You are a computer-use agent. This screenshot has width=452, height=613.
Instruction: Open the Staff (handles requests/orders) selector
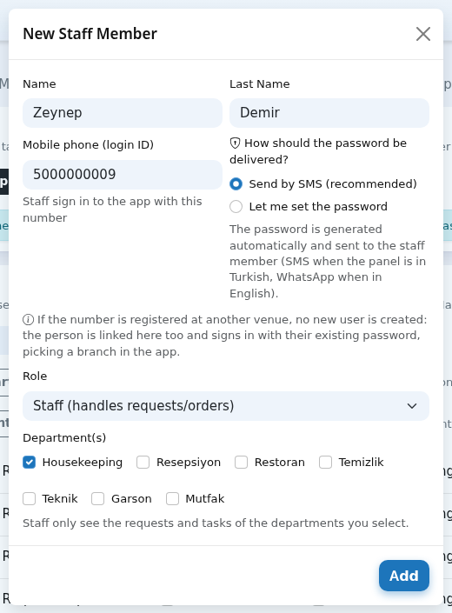226,406
